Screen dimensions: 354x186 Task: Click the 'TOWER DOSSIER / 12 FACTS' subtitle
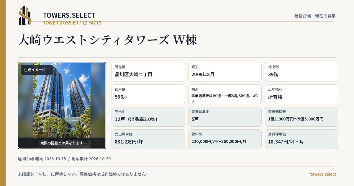(x=72, y=23)
